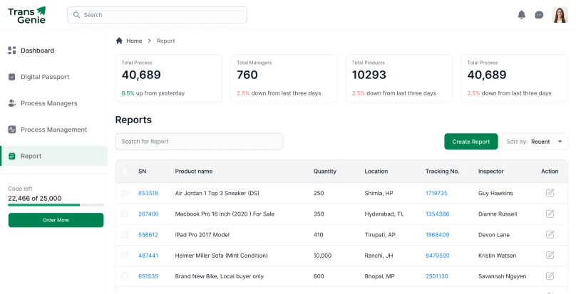Click the Total Products 10293 card

[399, 78]
